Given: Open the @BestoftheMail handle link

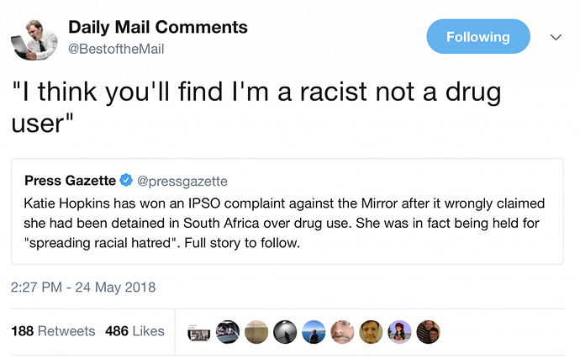Looking at the screenshot, I should pyautogui.click(x=116, y=49).
